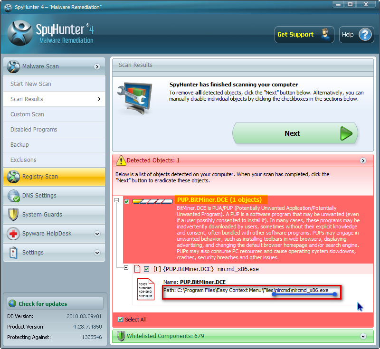
Task: Click the Settings clipboard icon
Action: coord(13,253)
